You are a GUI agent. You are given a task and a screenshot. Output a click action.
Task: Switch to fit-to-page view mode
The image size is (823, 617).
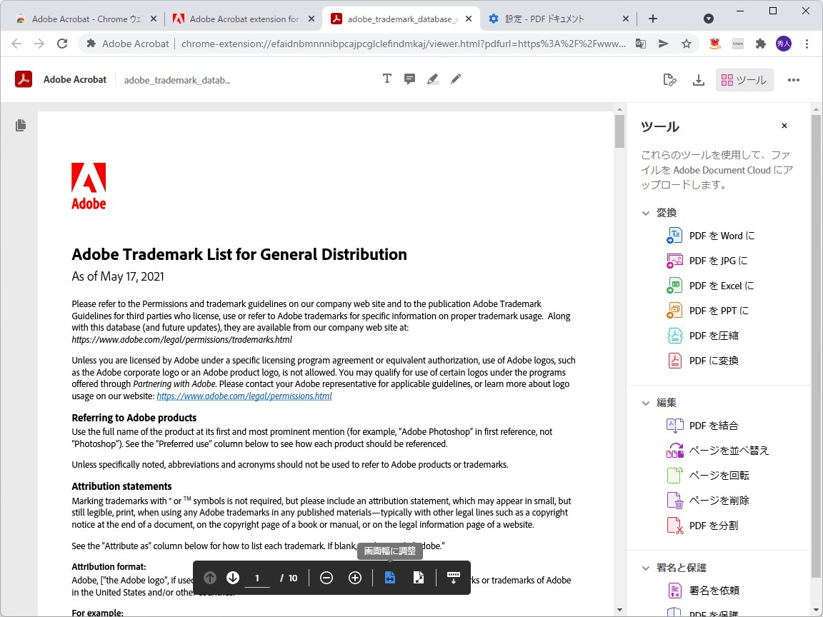pyautogui.click(x=419, y=578)
